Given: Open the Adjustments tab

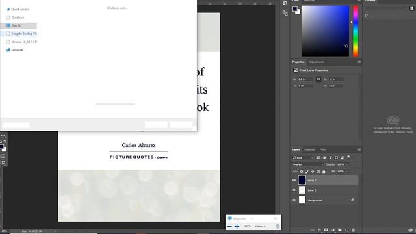Looking at the screenshot, I should [317, 62].
